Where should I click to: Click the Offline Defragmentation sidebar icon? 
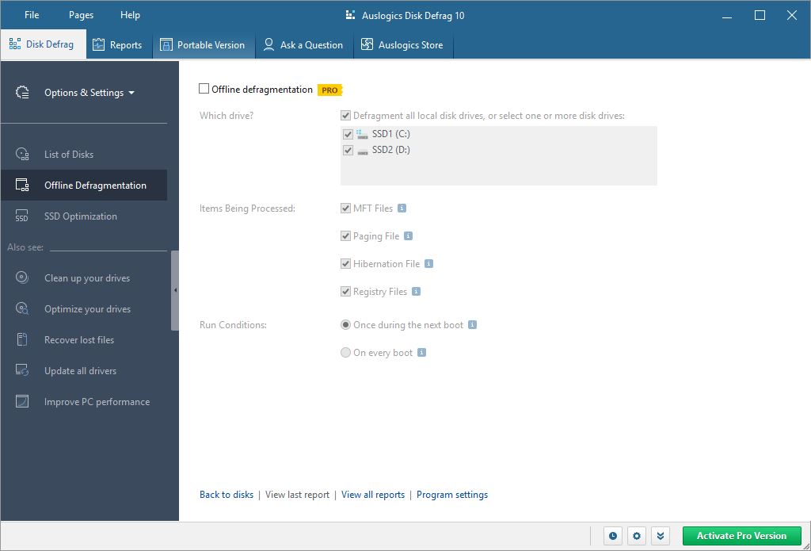tap(22, 186)
